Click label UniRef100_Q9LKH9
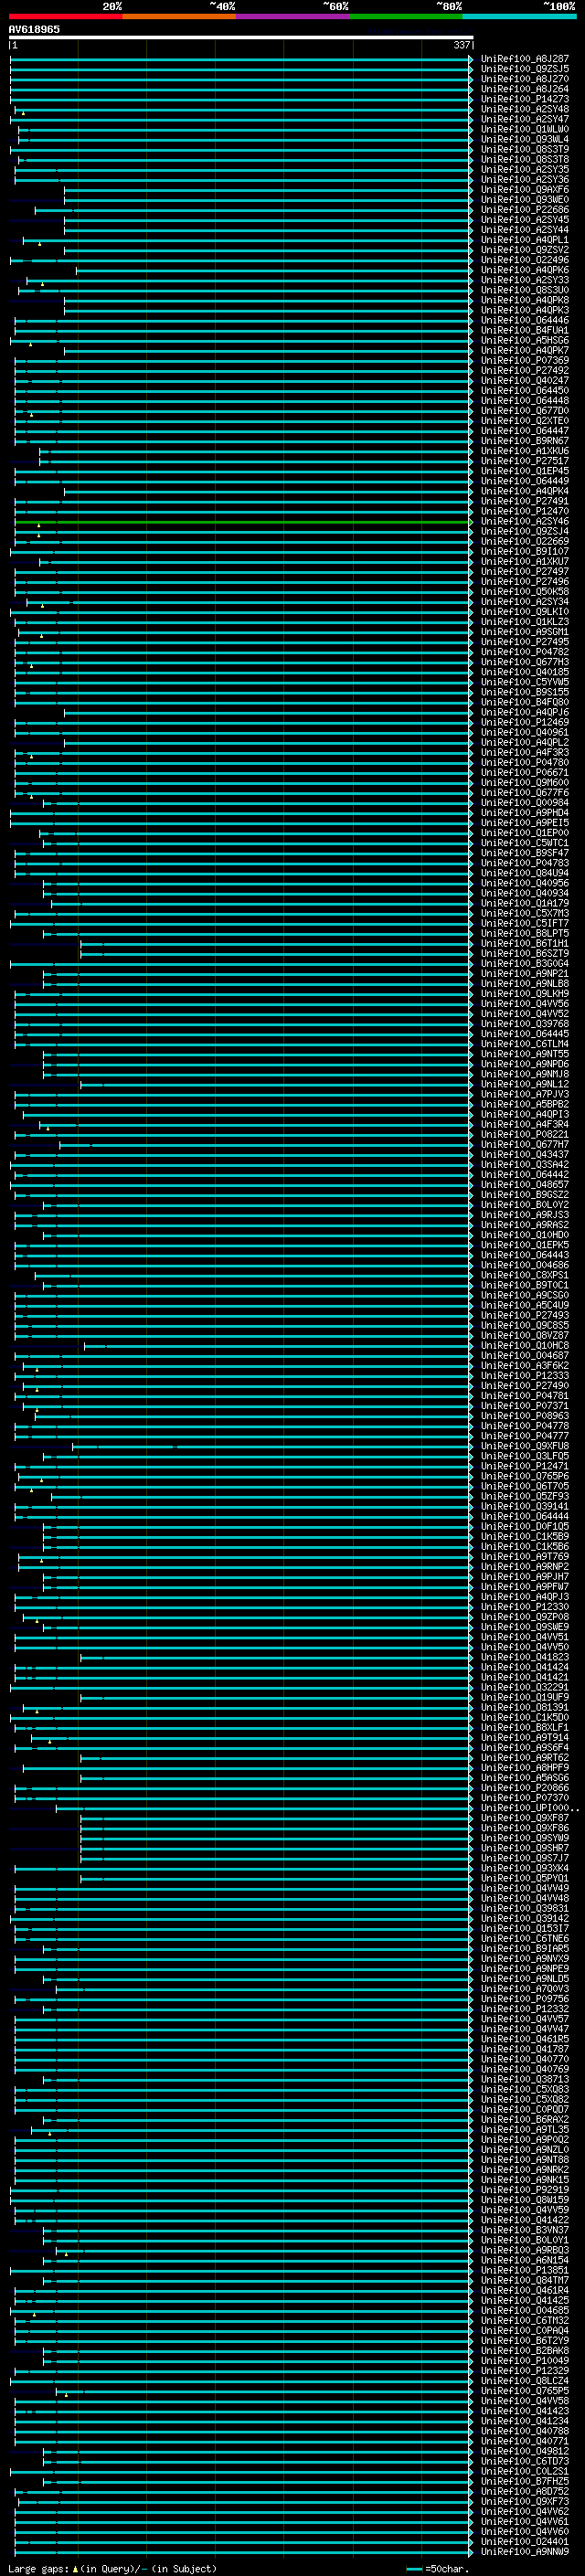Viewport: 585px width, 2576px height. [524, 994]
